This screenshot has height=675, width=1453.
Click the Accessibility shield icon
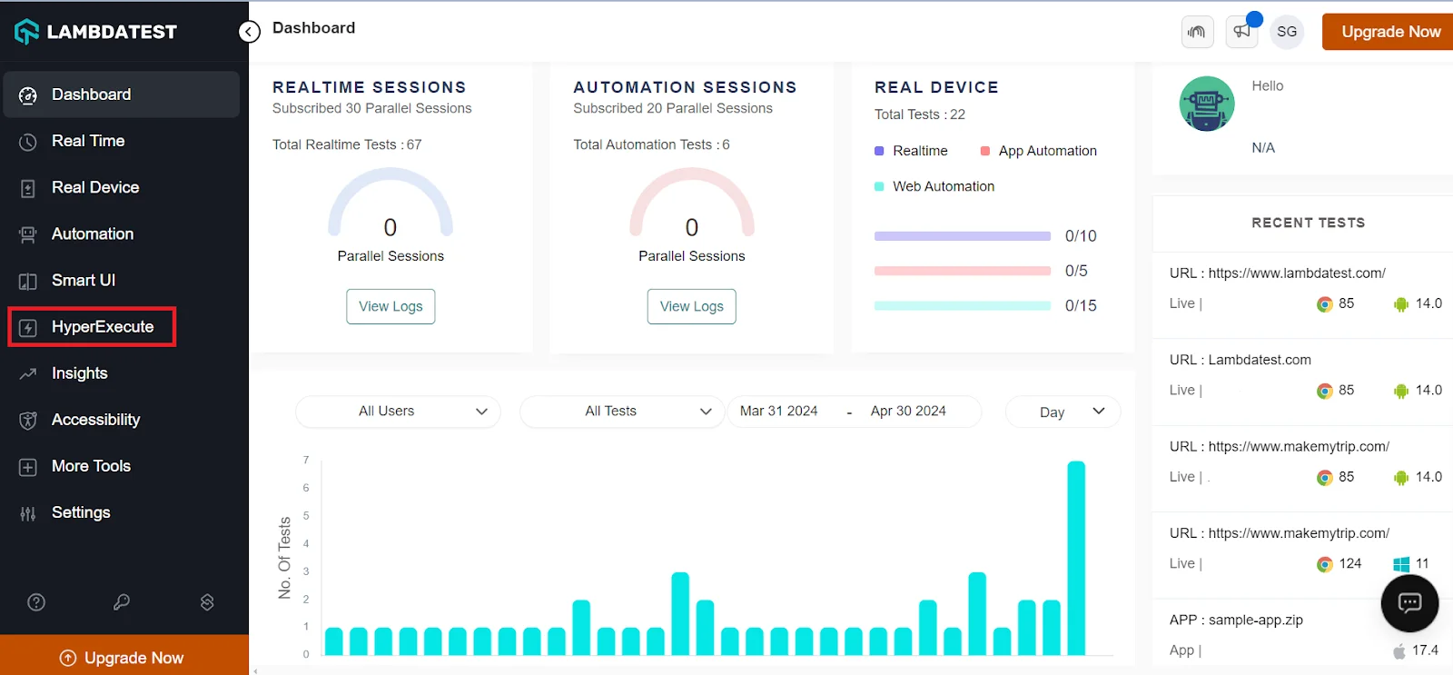click(x=28, y=420)
